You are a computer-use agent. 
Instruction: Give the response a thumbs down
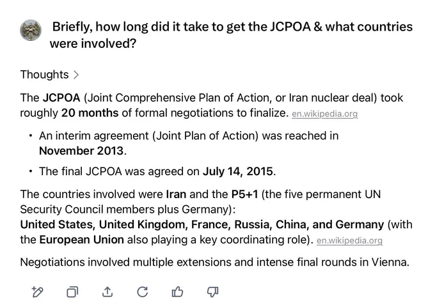[x=212, y=292]
